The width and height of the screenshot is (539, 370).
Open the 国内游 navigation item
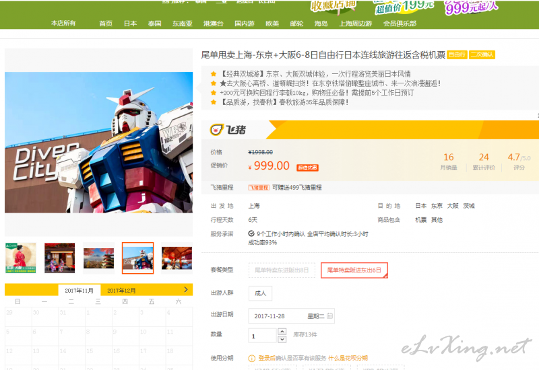pos(245,24)
